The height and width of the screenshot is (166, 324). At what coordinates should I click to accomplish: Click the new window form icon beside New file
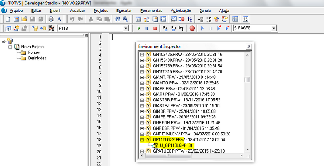click(x=16, y=19)
